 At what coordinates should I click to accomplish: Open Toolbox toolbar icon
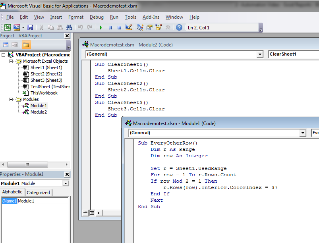pos(168,27)
